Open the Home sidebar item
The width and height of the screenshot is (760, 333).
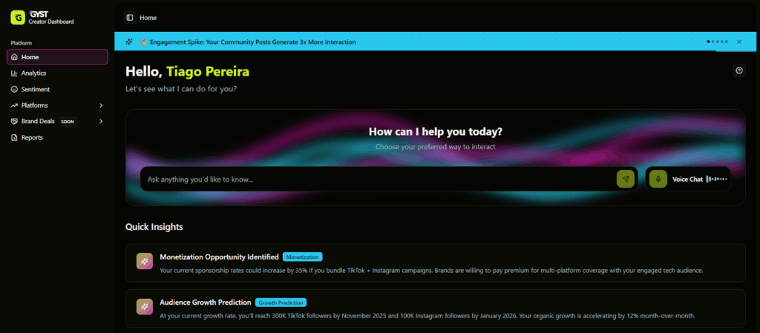tap(57, 57)
